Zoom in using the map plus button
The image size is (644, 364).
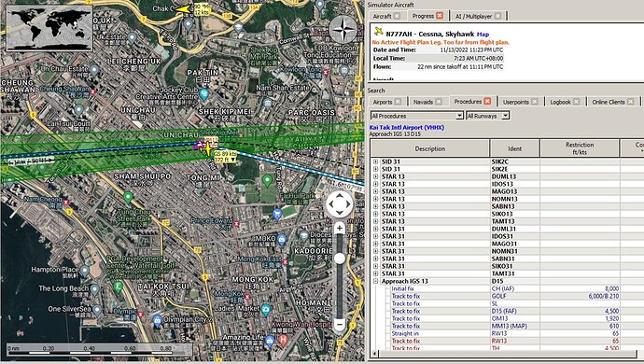339,228
